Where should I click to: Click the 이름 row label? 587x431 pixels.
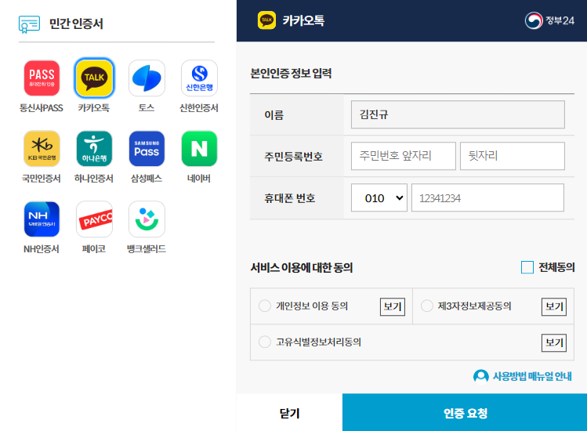click(x=274, y=114)
